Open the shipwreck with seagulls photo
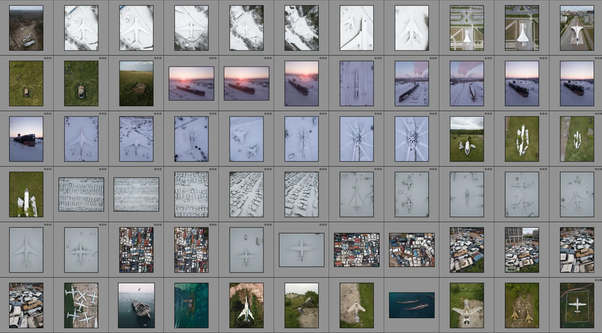This screenshot has height=333, width=602. (x=136, y=305)
